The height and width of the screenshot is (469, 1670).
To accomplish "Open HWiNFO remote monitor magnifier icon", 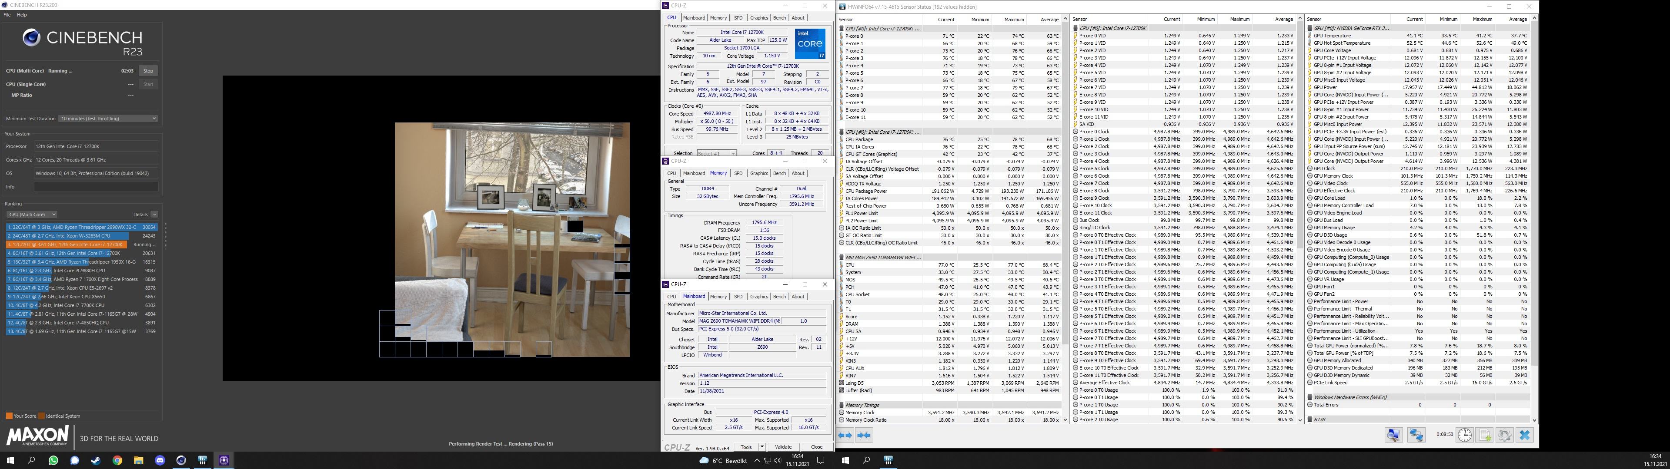I will pyautogui.click(x=1393, y=435).
